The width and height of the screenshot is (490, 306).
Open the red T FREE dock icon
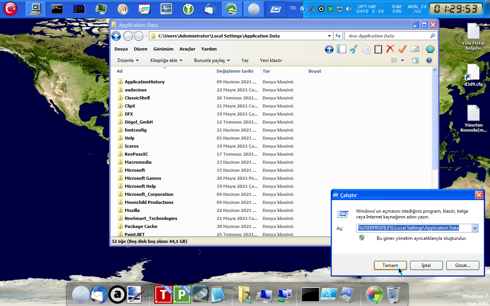(x=163, y=295)
